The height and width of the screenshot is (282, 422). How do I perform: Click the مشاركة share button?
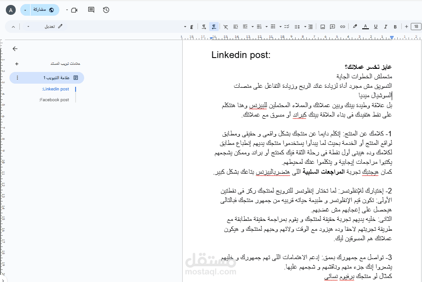tap(45, 10)
